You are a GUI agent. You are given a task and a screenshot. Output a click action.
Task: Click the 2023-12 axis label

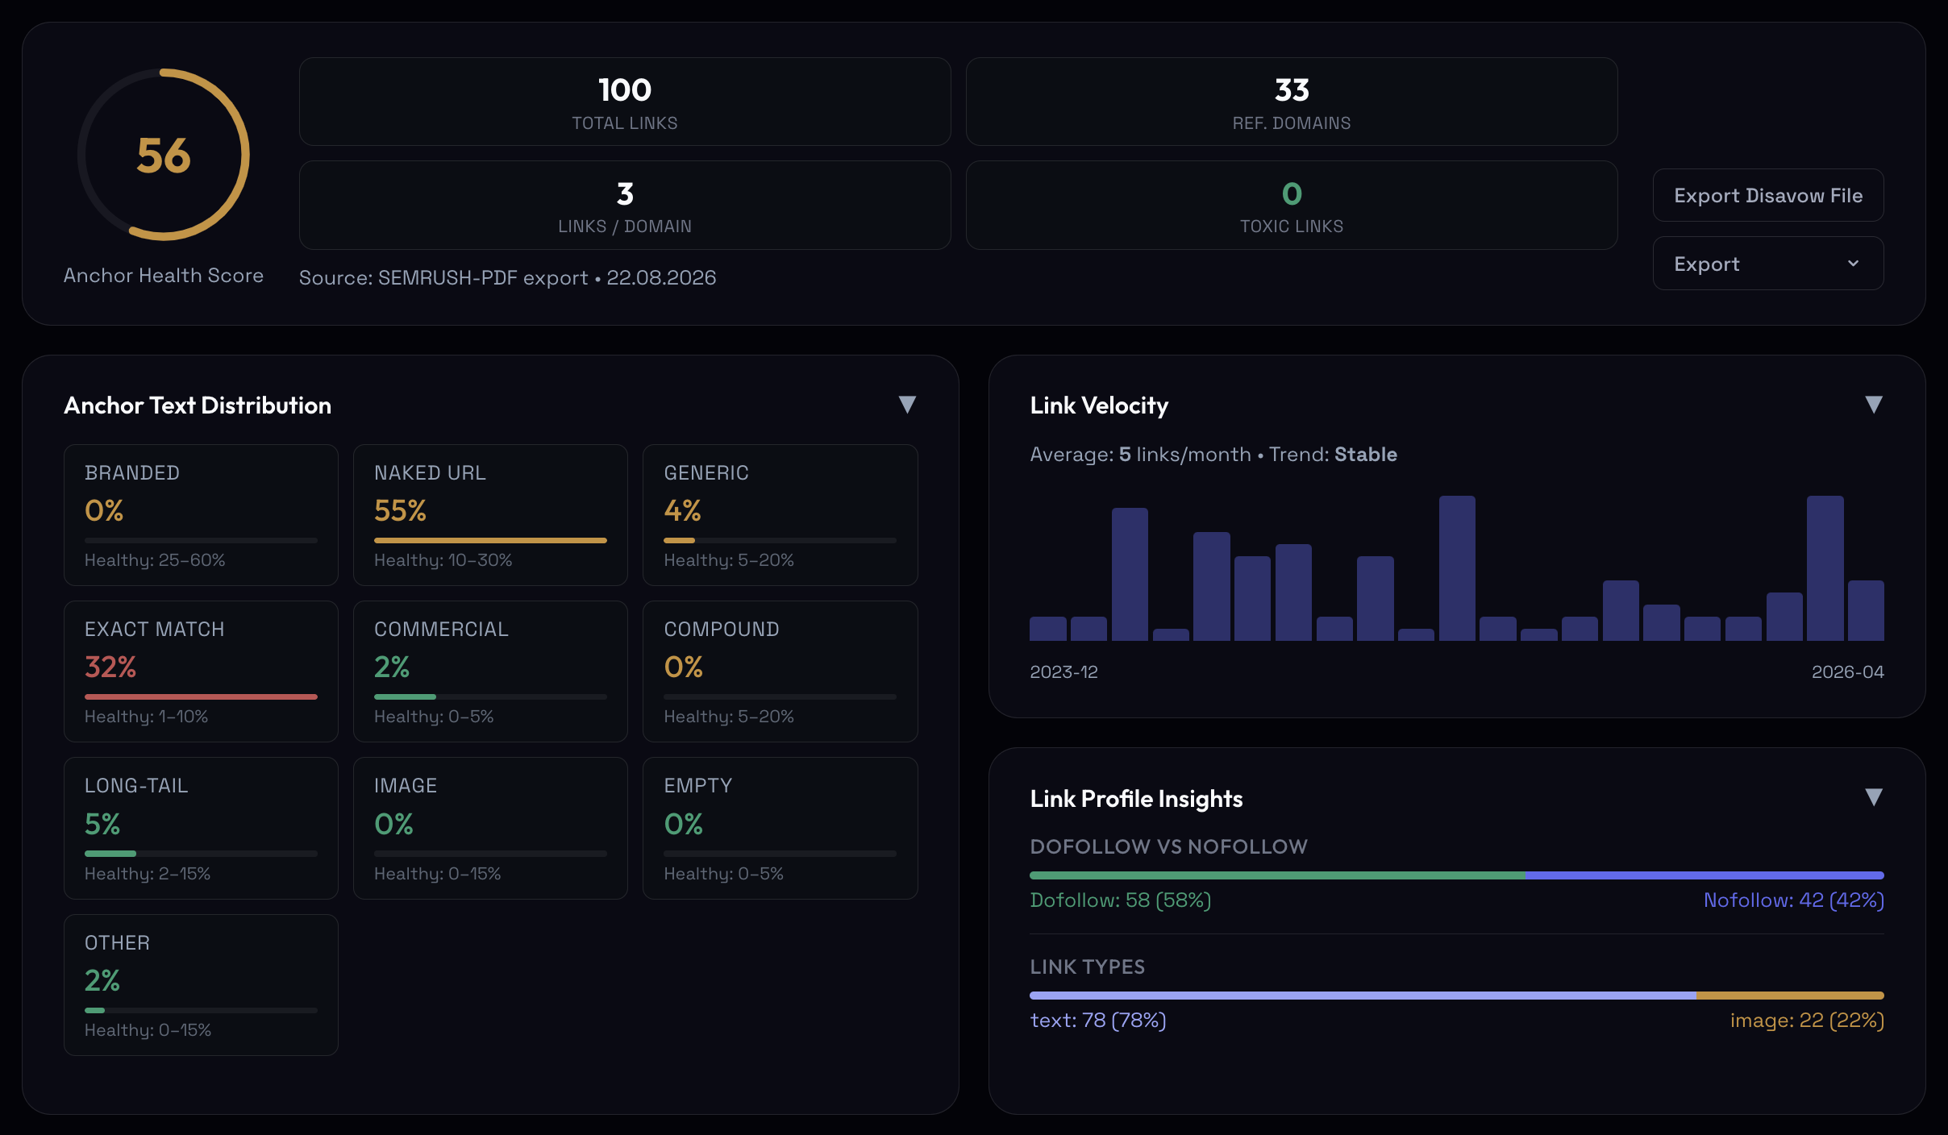click(1063, 671)
